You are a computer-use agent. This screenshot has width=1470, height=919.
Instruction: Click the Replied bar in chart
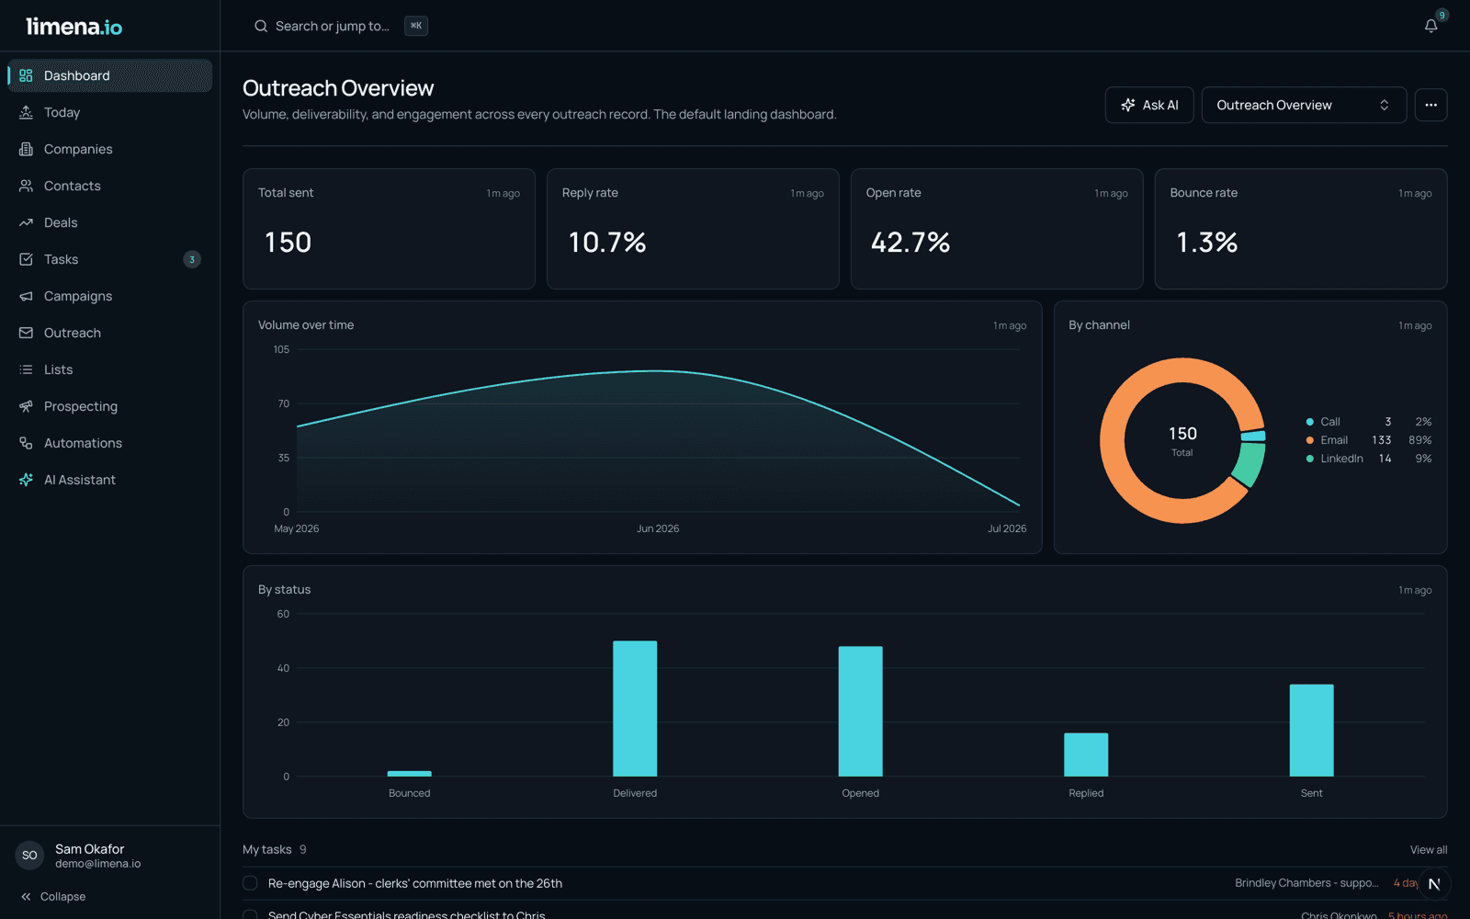[x=1086, y=754]
